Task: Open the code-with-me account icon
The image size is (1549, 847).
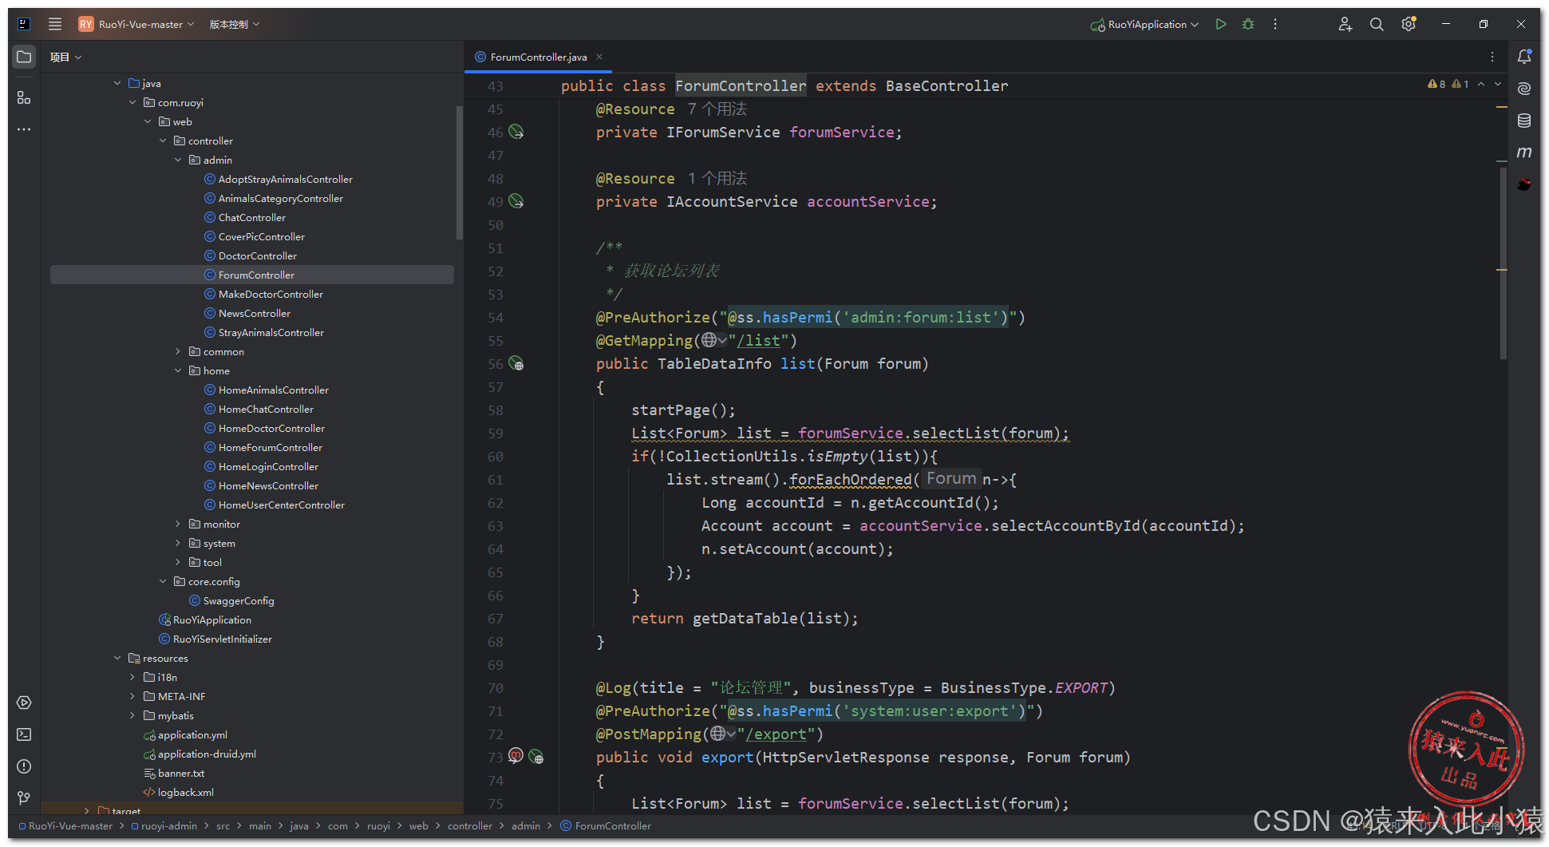Action: (x=1345, y=24)
